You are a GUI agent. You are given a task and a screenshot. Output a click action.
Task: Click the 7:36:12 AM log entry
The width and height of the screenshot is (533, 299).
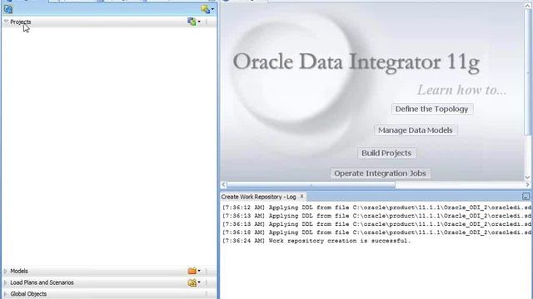pos(376,208)
